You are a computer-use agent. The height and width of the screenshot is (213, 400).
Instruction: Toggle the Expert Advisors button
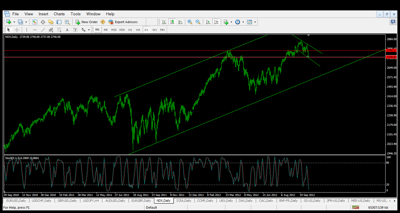[x=123, y=22]
